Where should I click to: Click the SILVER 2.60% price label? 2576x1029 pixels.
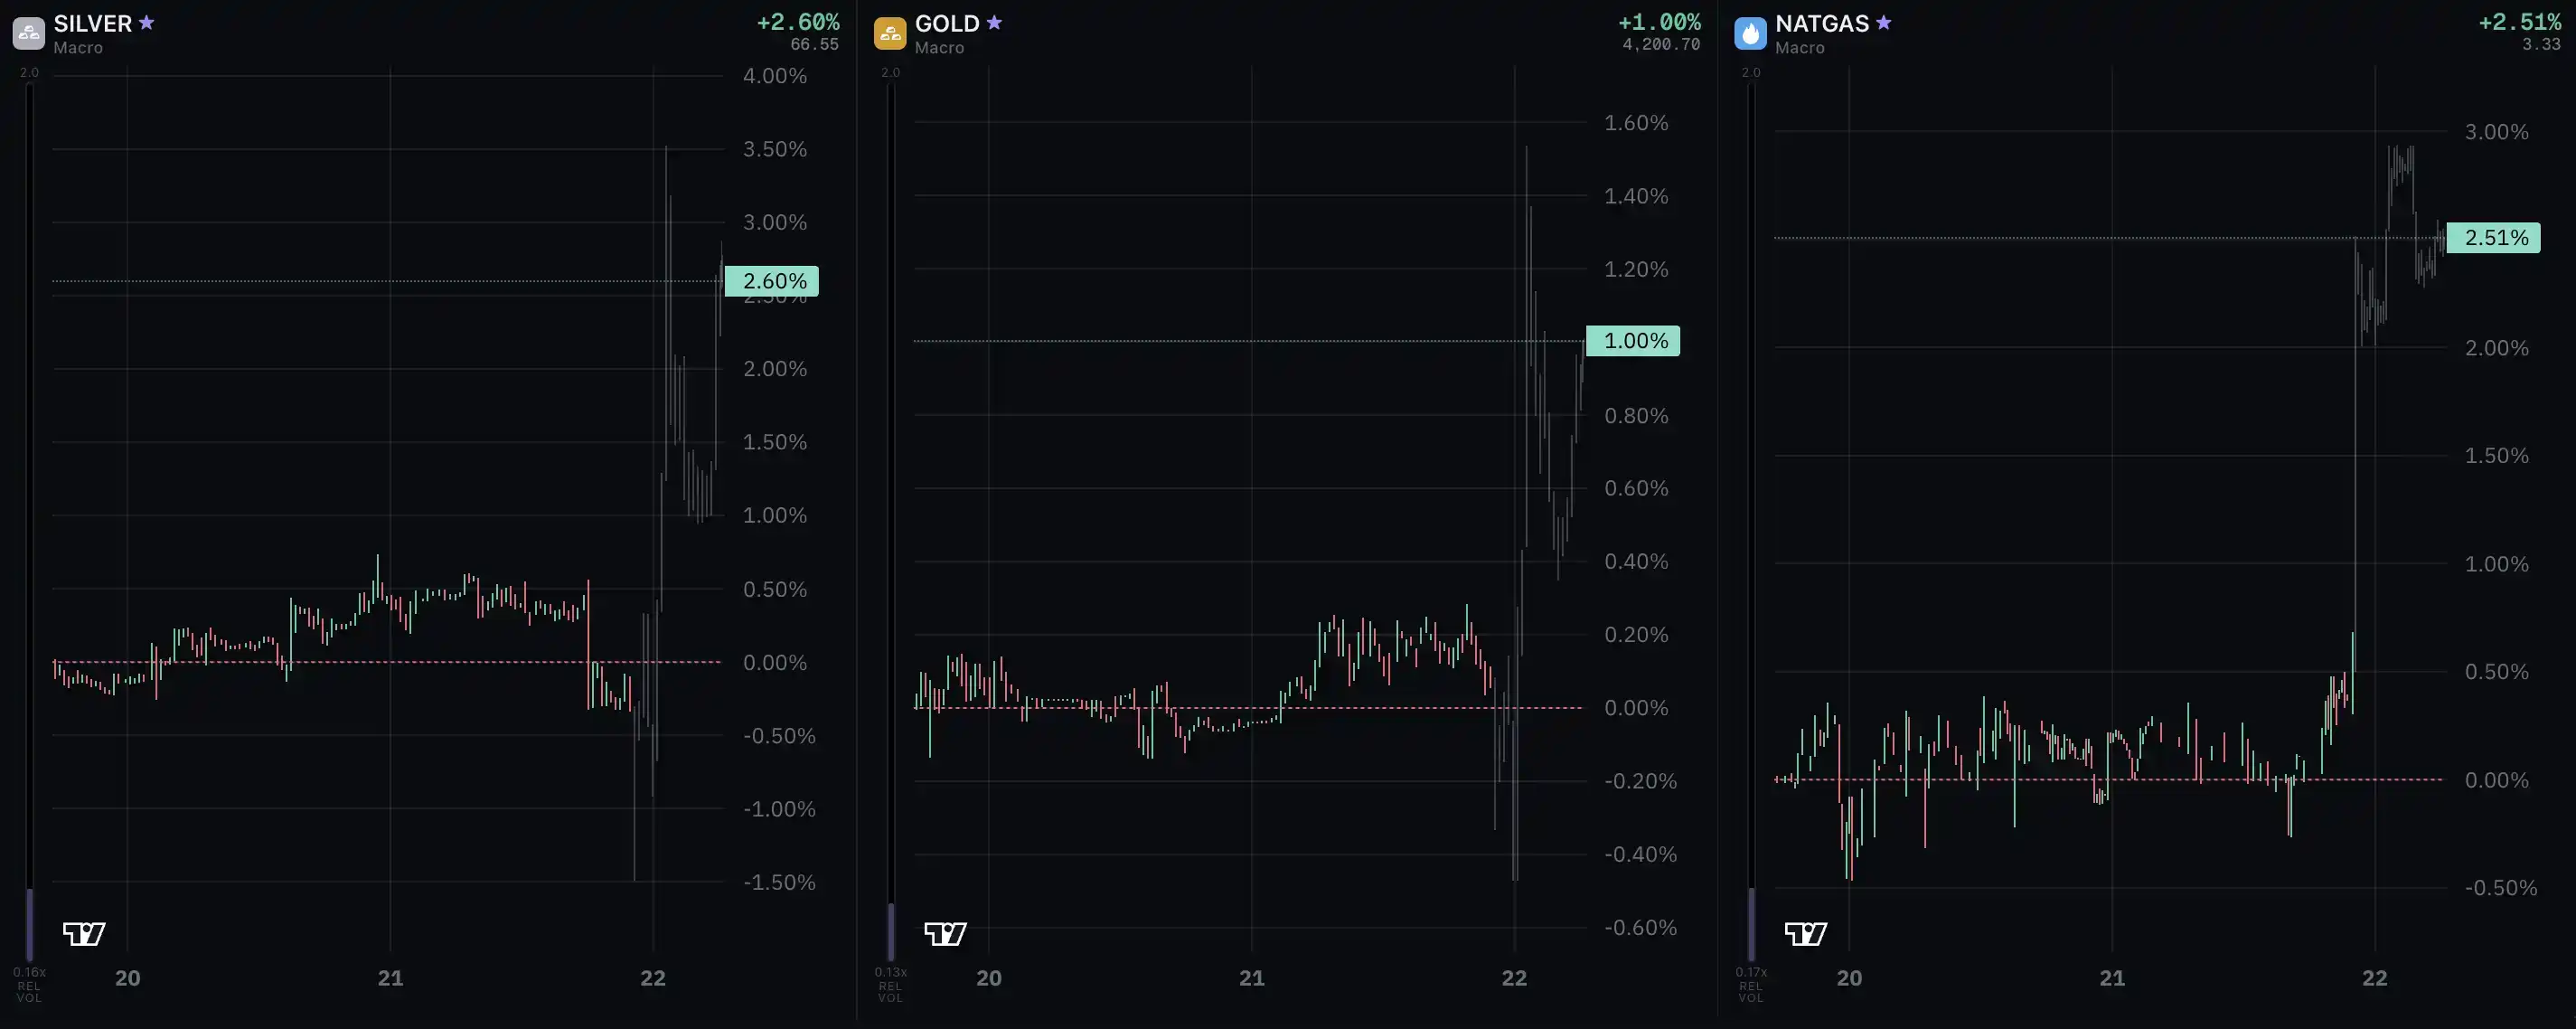pyautogui.click(x=772, y=281)
